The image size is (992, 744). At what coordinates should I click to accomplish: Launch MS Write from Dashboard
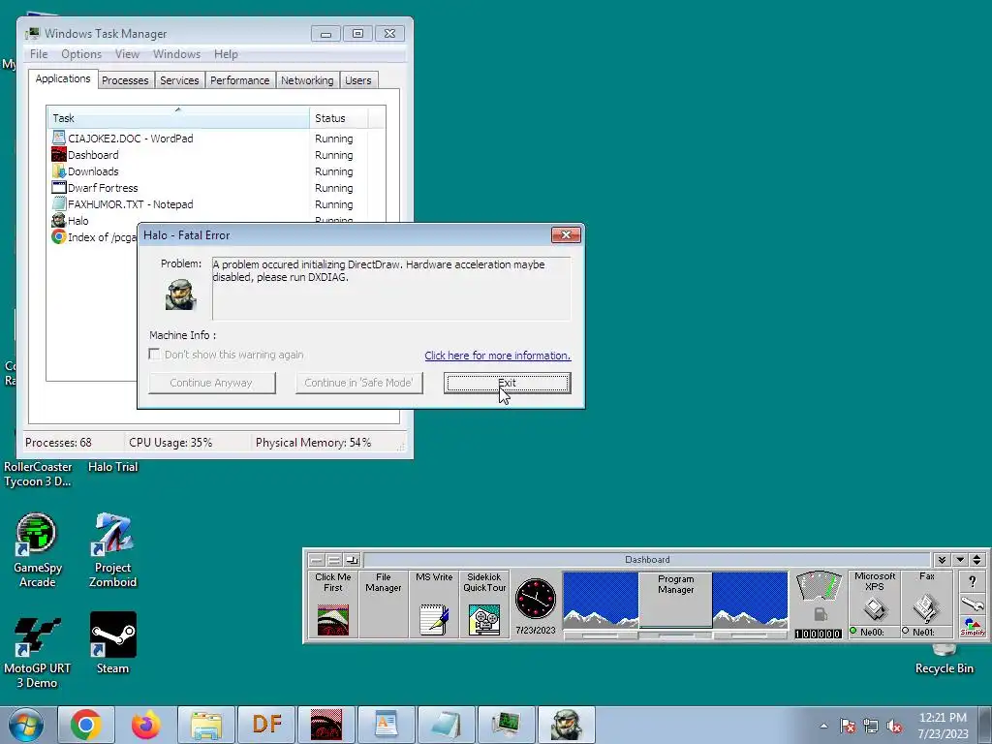click(434, 604)
